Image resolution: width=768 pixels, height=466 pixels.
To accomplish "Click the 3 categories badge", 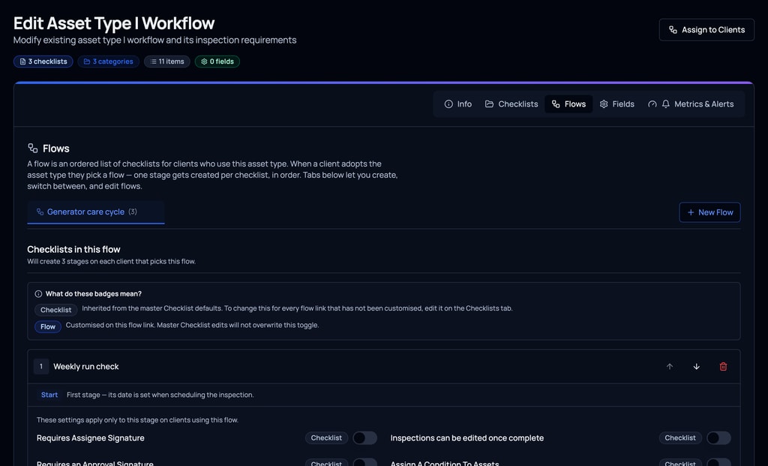I will click(x=108, y=62).
